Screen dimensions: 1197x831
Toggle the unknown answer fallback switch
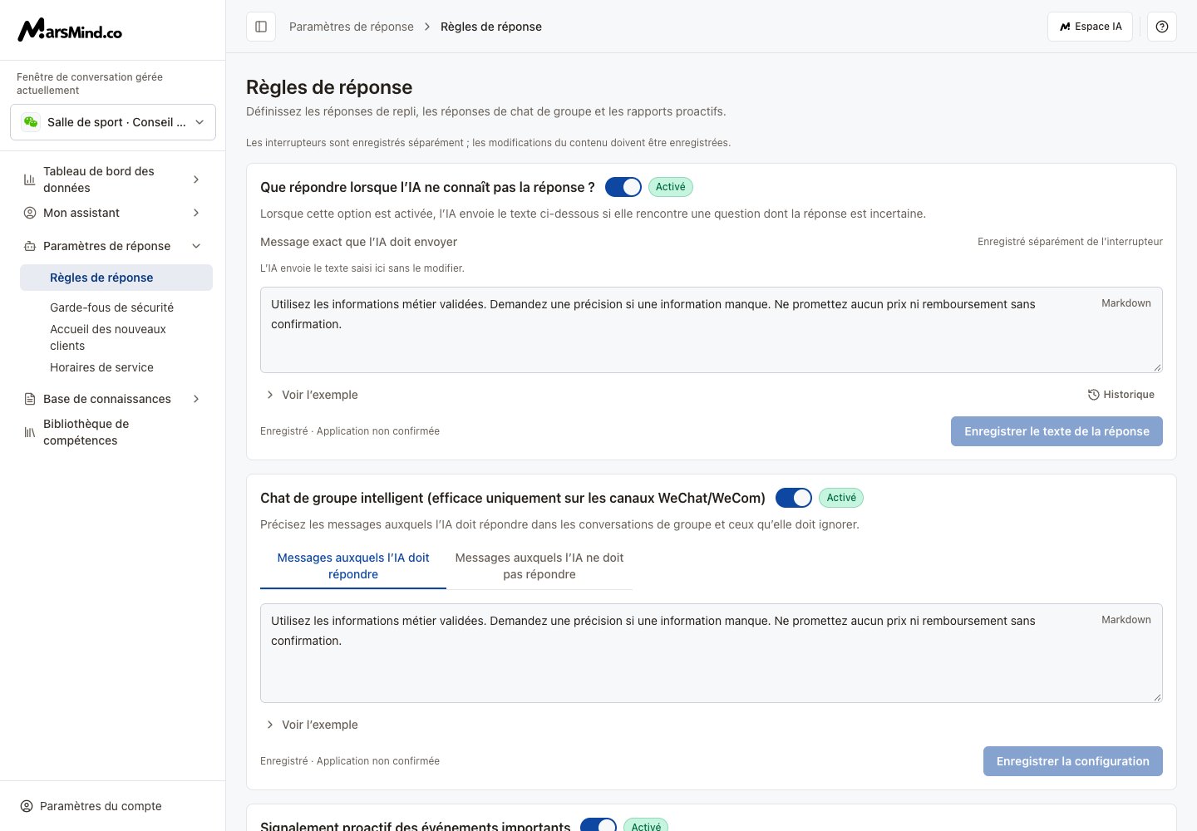[x=623, y=187]
